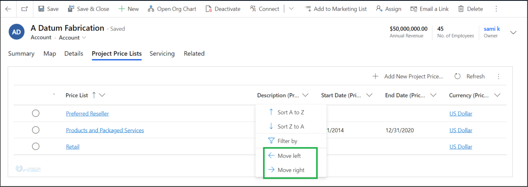Click the Price List column header
The width and height of the screenshot is (528, 187).
tap(77, 95)
